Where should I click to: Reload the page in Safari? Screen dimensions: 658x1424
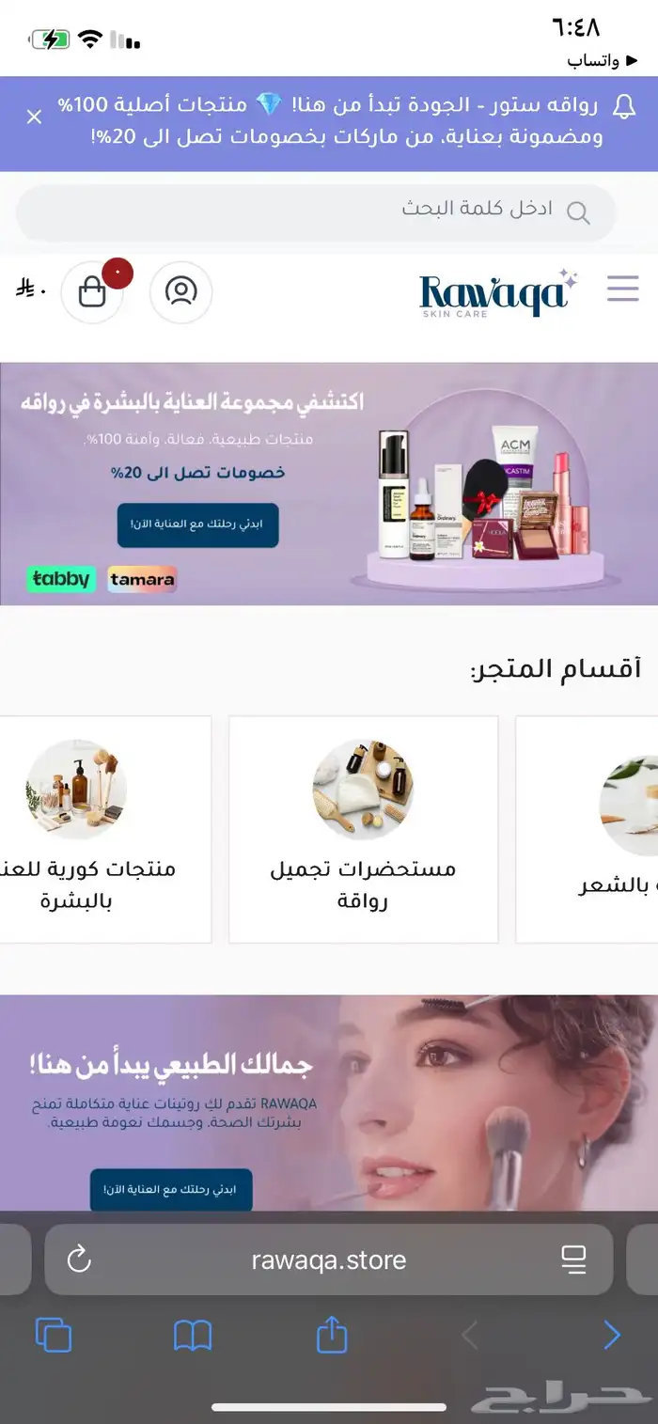click(79, 1260)
